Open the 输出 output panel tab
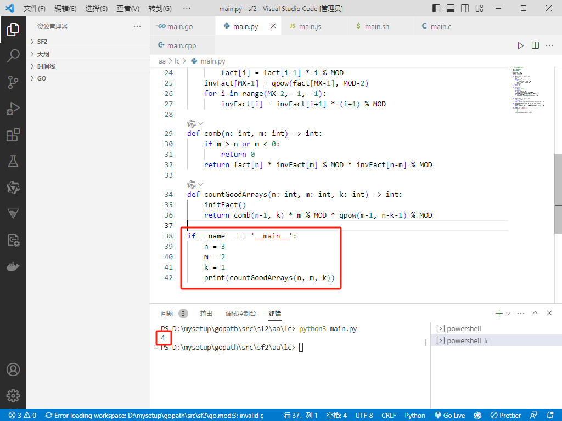Image resolution: width=562 pixels, height=421 pixels. click(x=206, y=314)
